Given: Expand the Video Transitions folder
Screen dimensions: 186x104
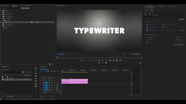Looking at the screenshot, I should point(1,24).
